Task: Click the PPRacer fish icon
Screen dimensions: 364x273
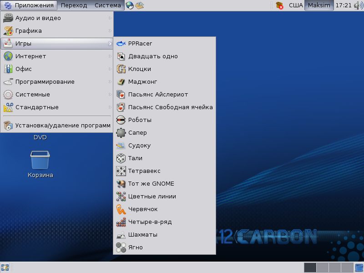Action: pos(121,43)
